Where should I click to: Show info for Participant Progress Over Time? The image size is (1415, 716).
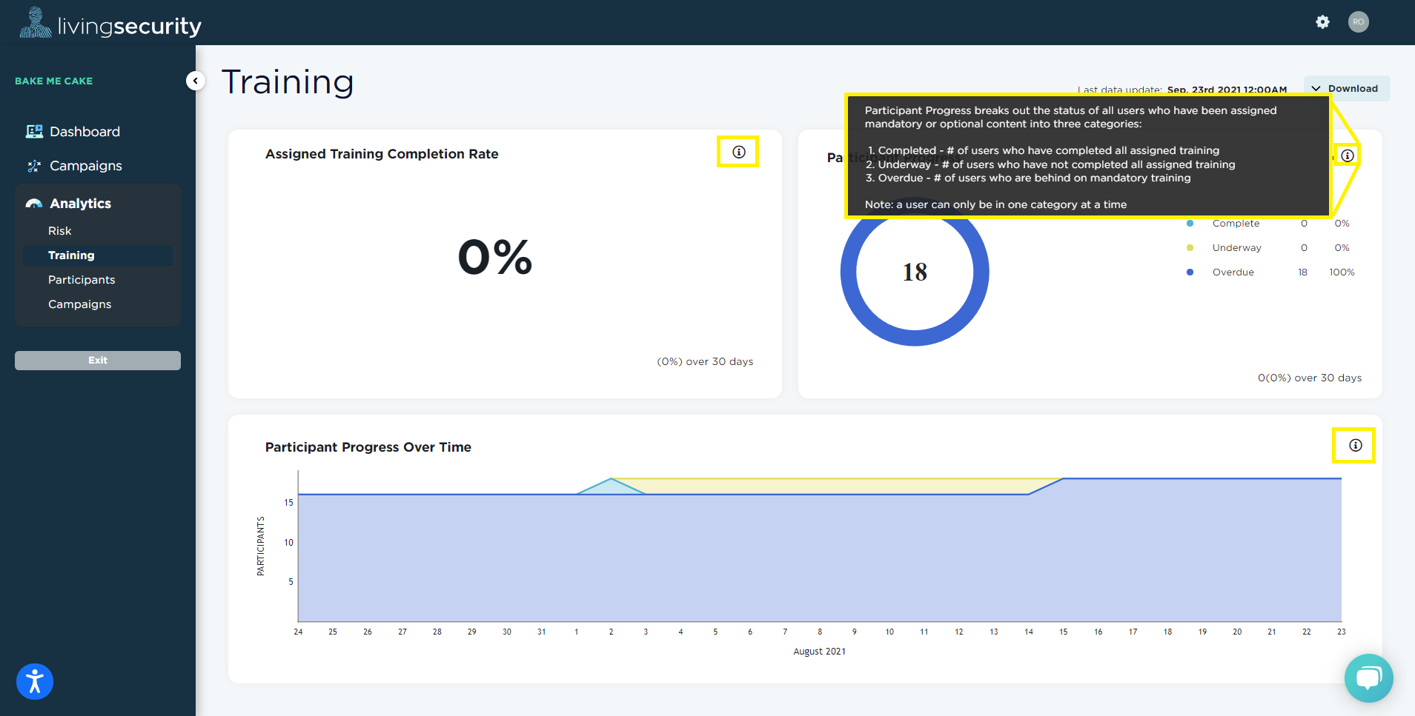(1355, 445)
